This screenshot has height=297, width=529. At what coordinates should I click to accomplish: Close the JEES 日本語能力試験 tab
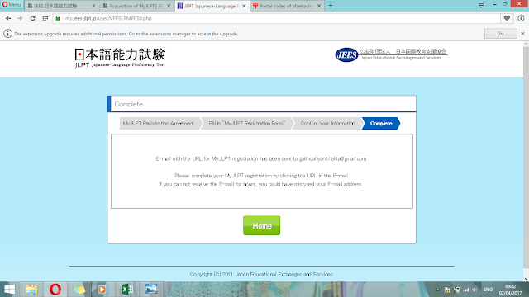(x=93, y=6)
